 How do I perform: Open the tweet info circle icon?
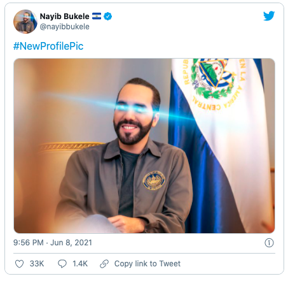click(269, 243)
